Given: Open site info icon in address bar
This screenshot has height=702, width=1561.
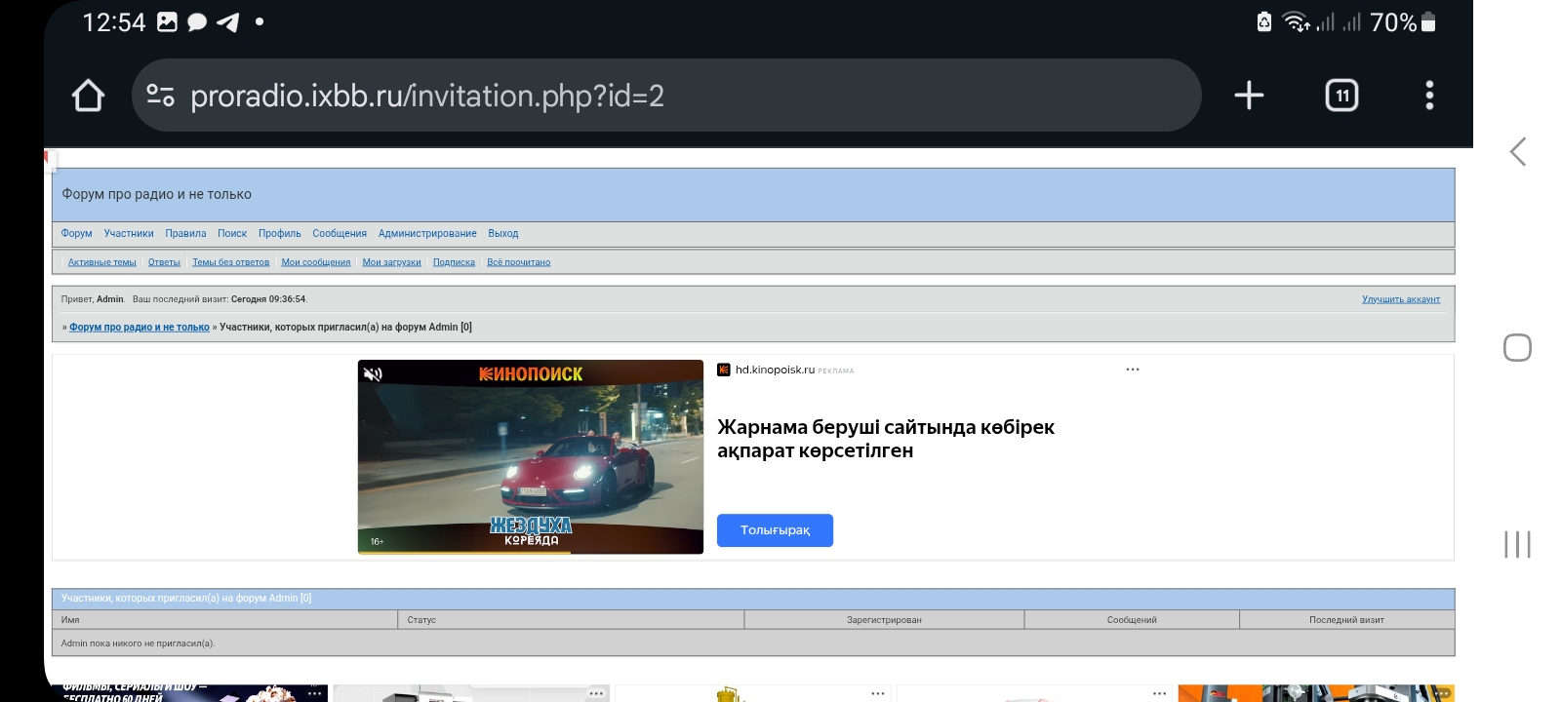Looking at the screenshot, I should (x=160, y=96).
